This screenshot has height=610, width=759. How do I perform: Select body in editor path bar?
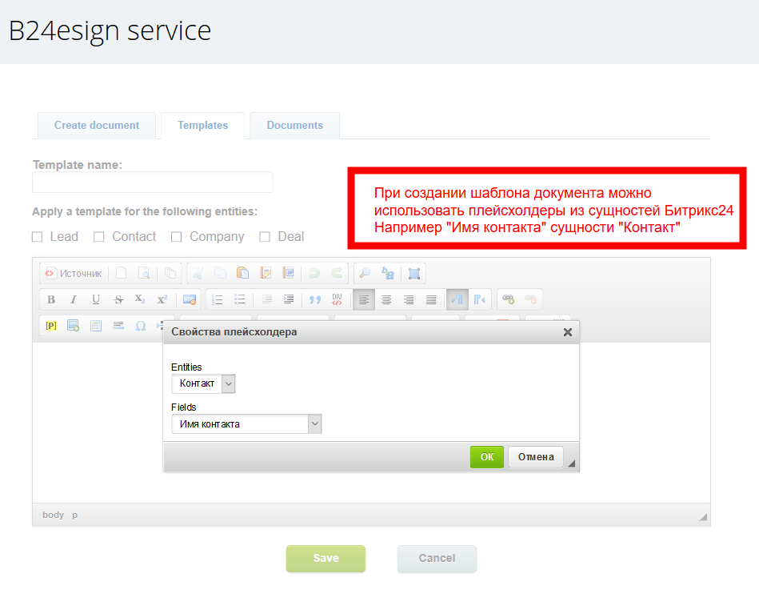pos(53,515)
